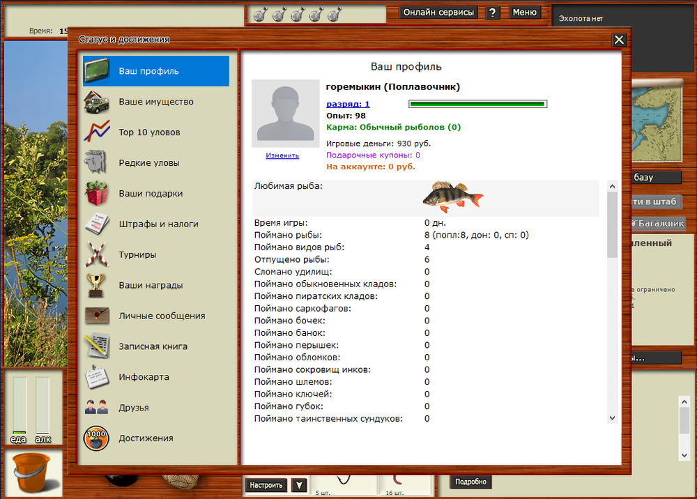Click the question mark help button
The height and width of the screenshot is (499, 697).
pos(493,13)
